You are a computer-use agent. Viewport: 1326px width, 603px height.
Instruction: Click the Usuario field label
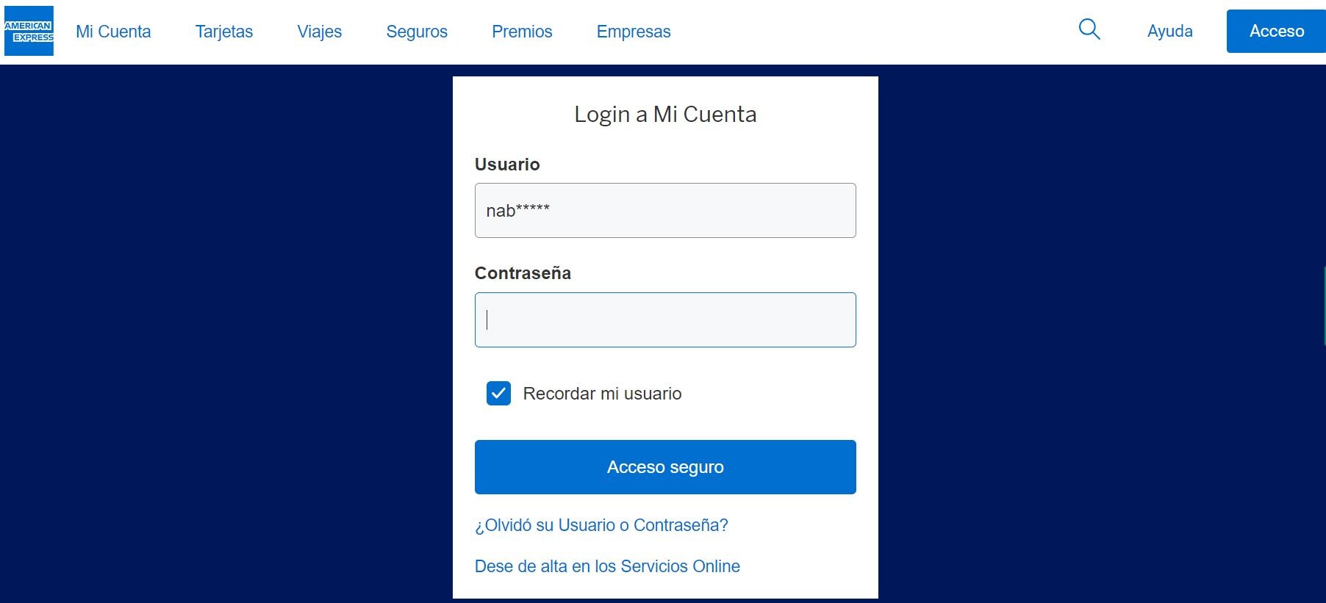tap(507, 165)
